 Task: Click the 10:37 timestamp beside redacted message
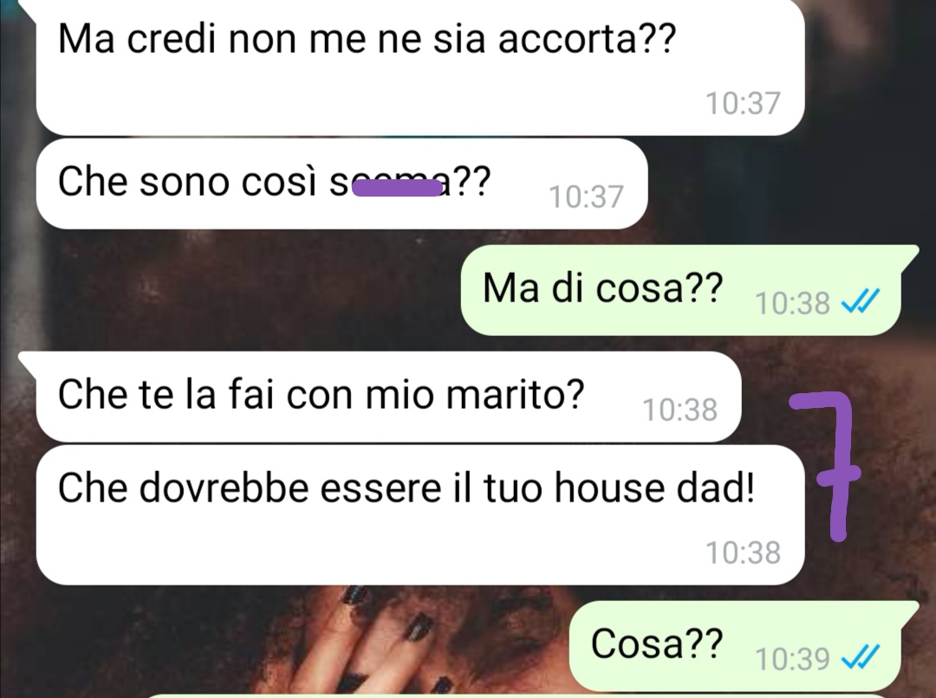pyautogui.click(x=586, y=197)
